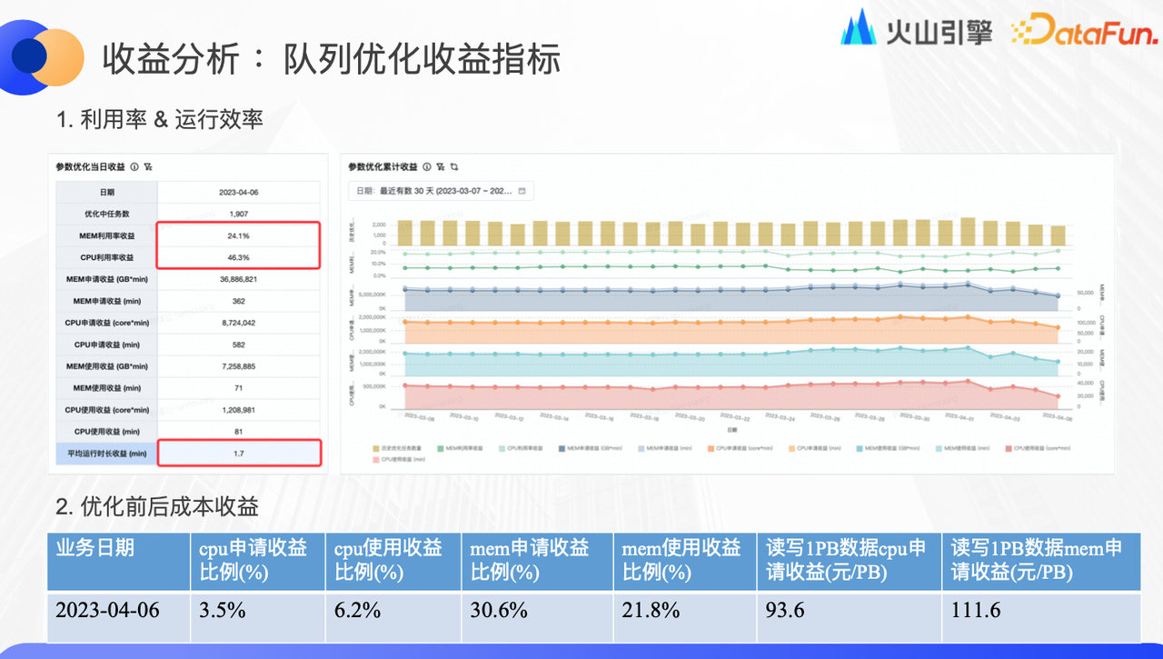Click refresh icon beside 参数优化累计收益 title
Screen dimensions: 1163x659
[x=453, y=166]
